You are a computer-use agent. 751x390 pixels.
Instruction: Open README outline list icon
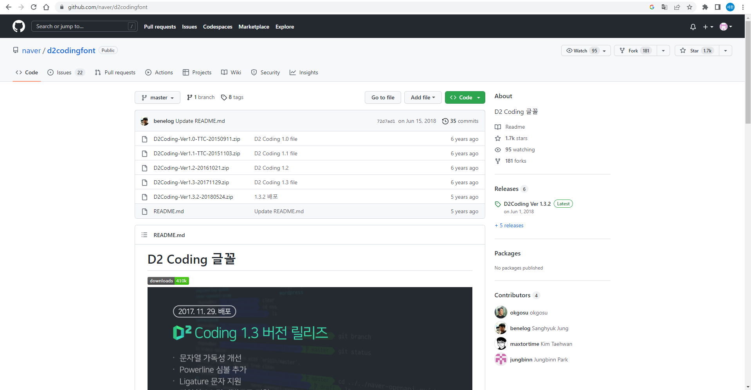tap(144, 235)
